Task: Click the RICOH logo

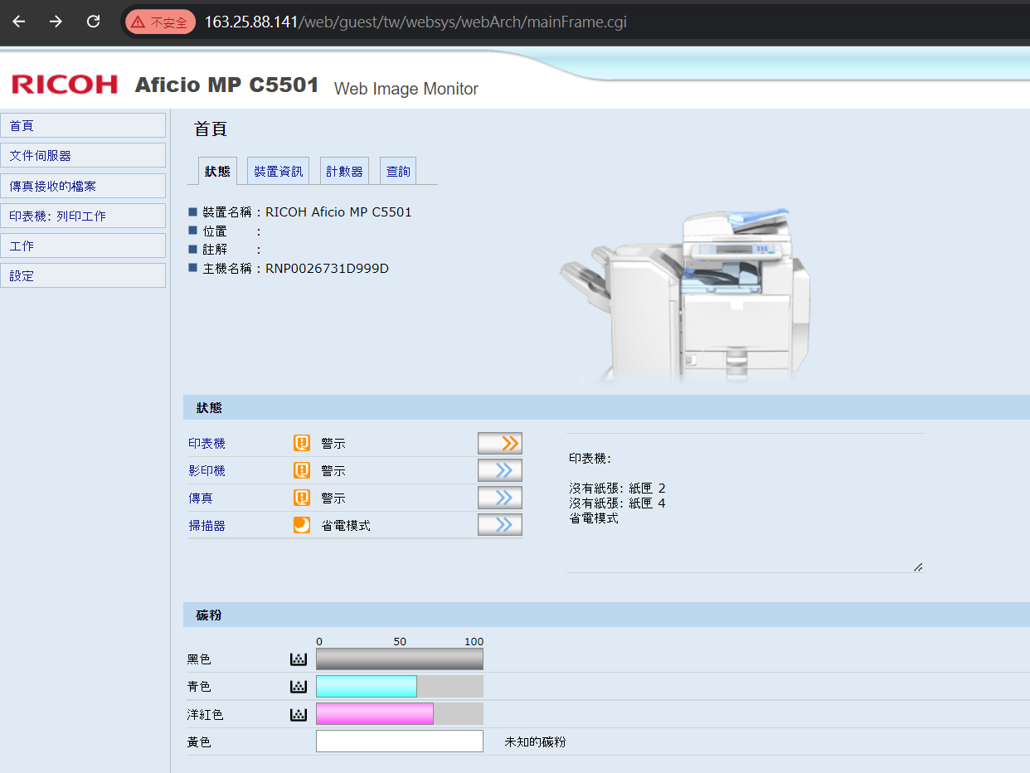Action: [65, 84]
